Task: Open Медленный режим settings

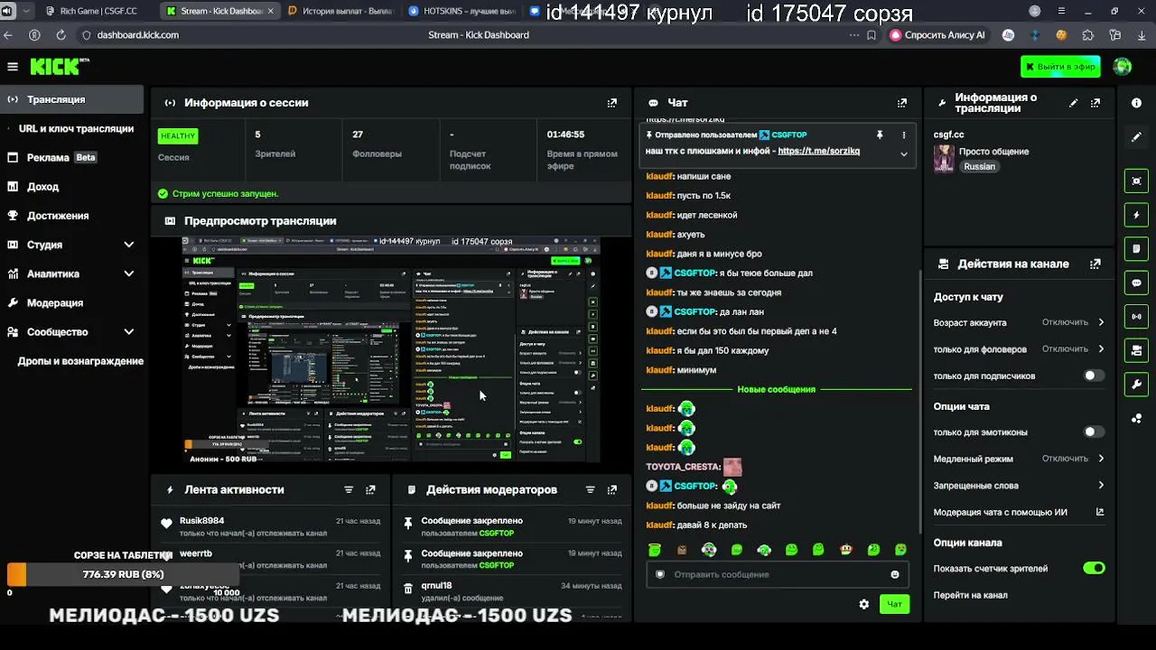Action: (1019, 459)
